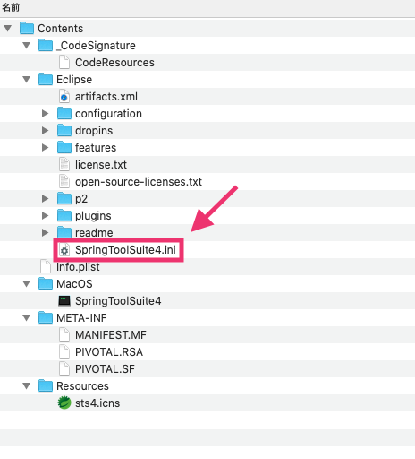The width and height of the screenshot is (415, 459).
Task: Select the SpringToolSuite4 terminal executable icon
Action: 64,300
